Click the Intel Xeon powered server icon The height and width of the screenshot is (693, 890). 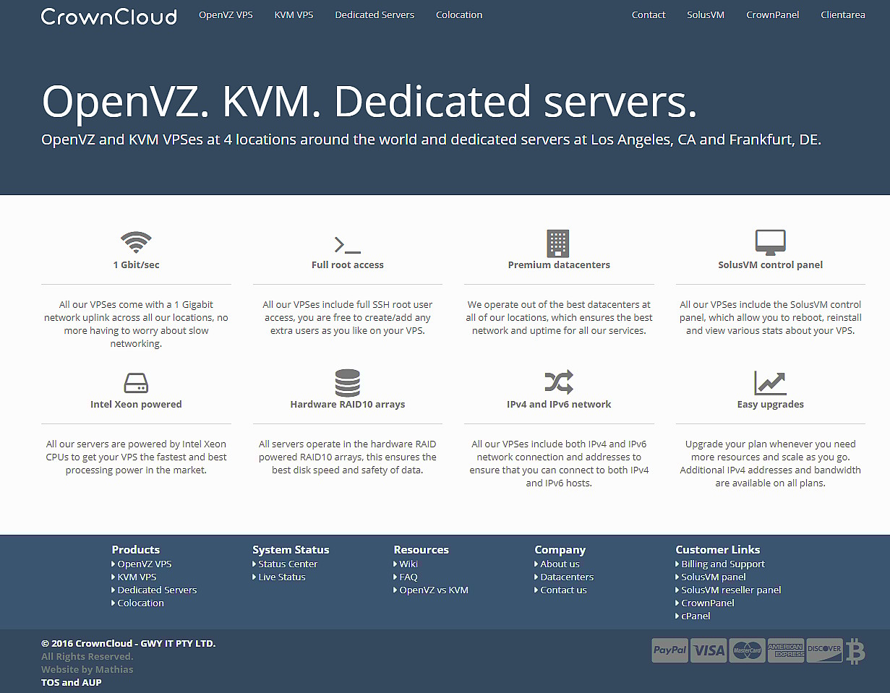[136, 382]
